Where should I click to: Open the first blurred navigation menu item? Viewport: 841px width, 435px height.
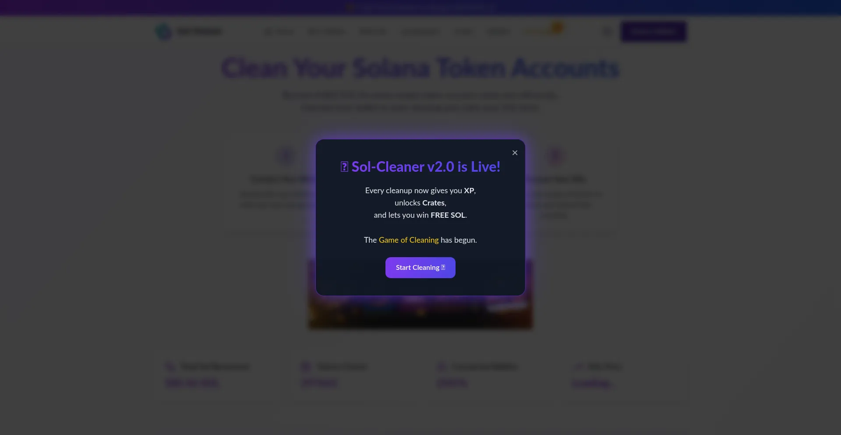[279, 32]
